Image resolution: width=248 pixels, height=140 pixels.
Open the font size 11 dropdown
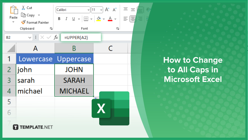[x=101, y=10]
